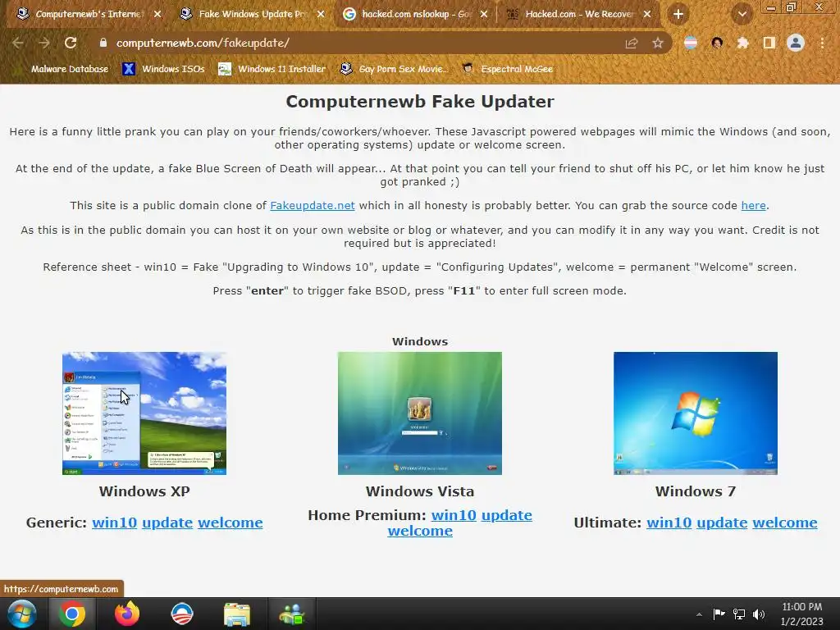Click the browser forward arrow
This screenshot has height=630, width=840.
(44, 43)
